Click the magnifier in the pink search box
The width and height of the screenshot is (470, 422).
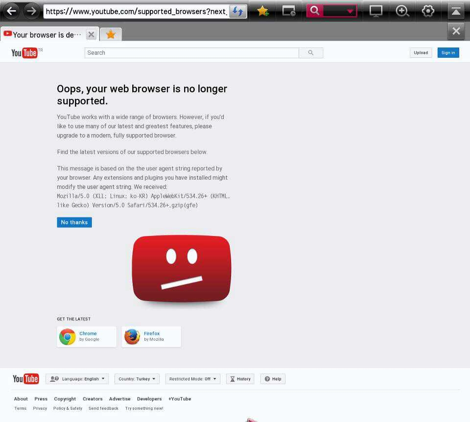click(x=314, y=11)
